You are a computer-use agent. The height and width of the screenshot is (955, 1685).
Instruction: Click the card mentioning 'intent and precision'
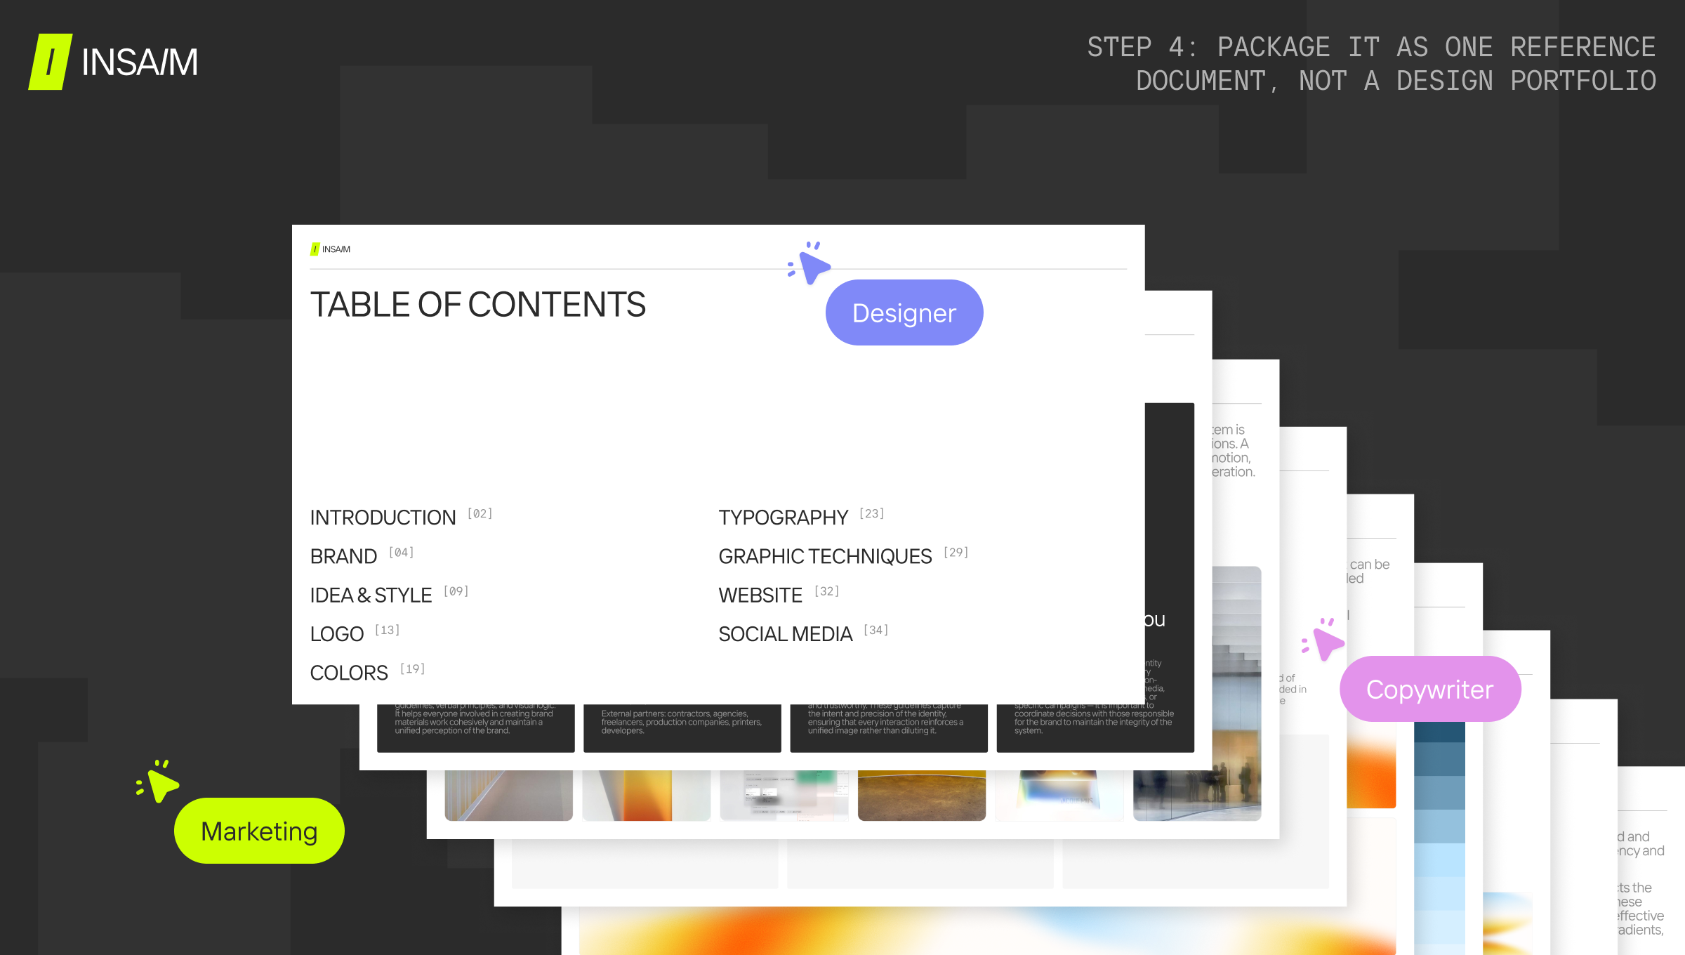click(889, 728)
